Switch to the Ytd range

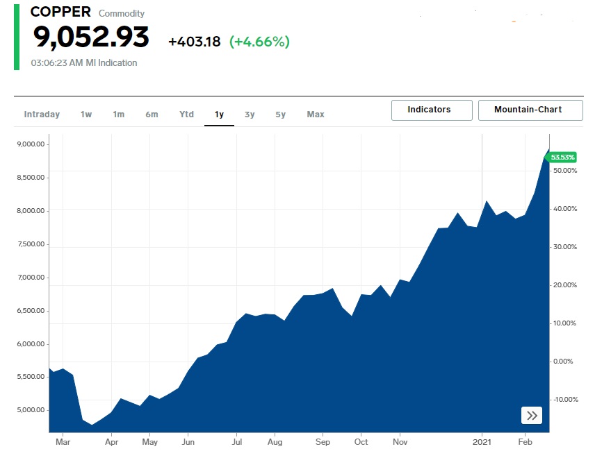click(186, 114)
